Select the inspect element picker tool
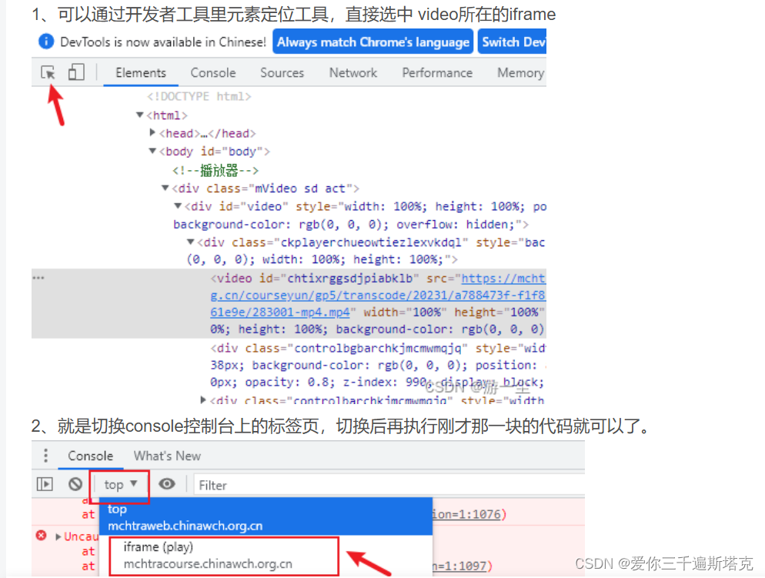 click(48, 72)
